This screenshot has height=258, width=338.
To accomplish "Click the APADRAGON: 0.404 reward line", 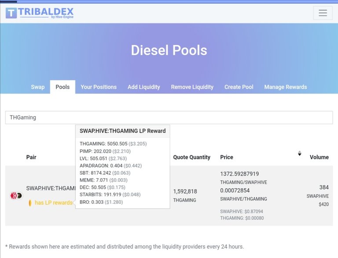I will coord(110,166).
